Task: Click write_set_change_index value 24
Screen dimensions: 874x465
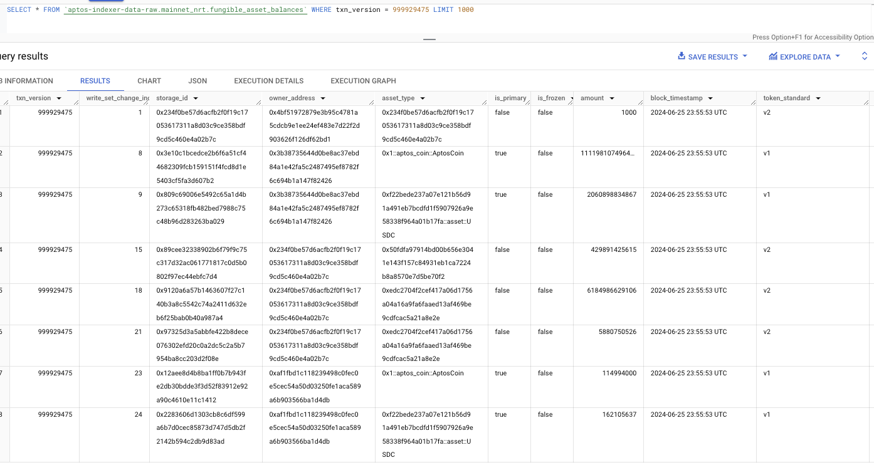Action: [x=139, y=415]
